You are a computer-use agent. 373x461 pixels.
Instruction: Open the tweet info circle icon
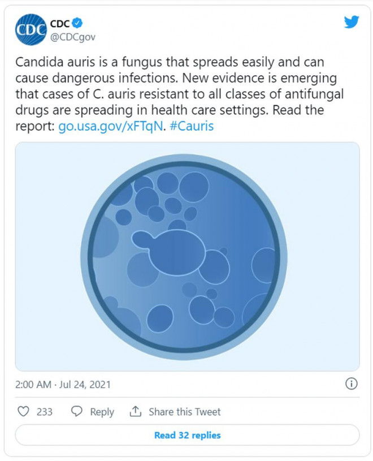(351, 384)
